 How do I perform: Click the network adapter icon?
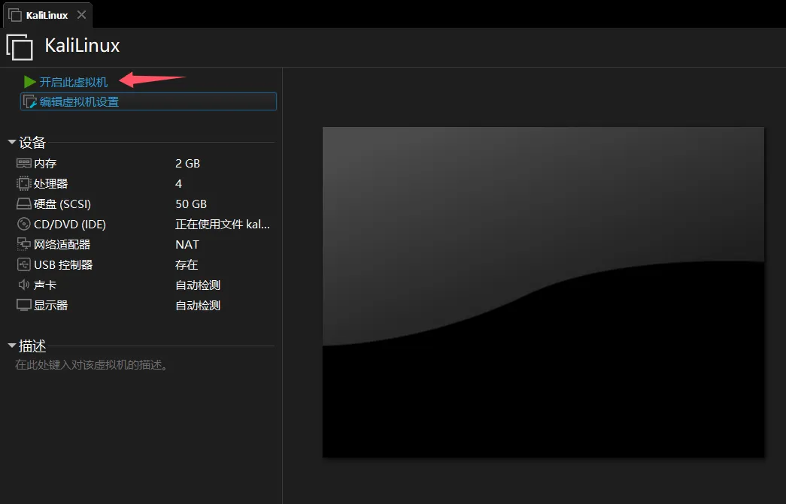(23, 244)
